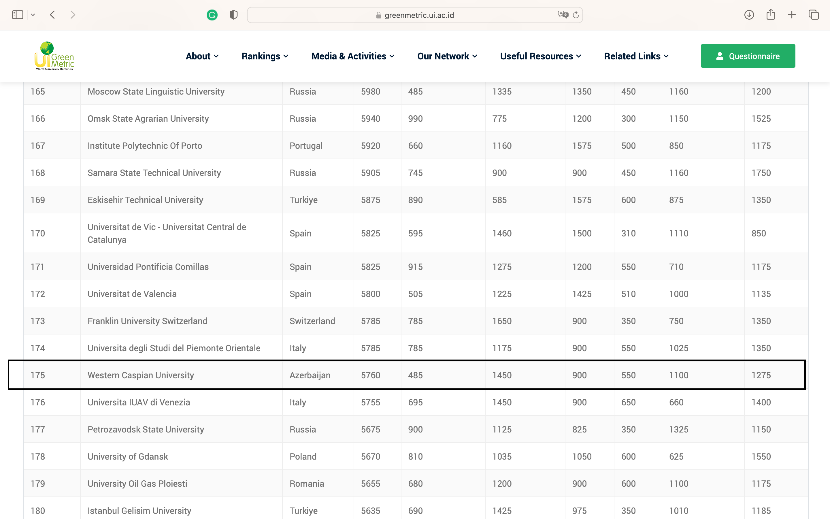Click the translate page icon
The width and height of the screenshot is (830, 519).
click(x=563, y=15)
